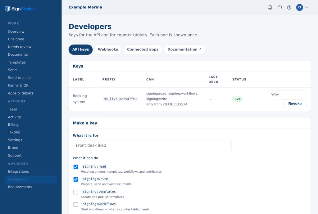Open the chat messages icon
Image resolution: width=318 pixels, height=214 pixels.
(x=280, y=7)
